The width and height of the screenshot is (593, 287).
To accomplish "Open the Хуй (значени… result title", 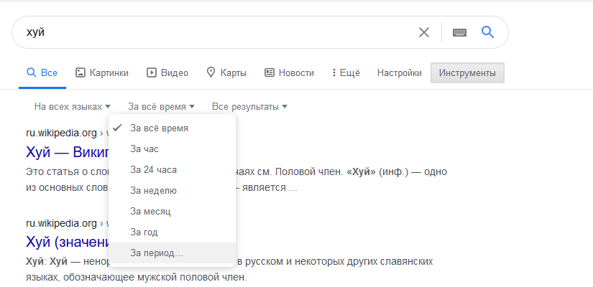I will click(x=67, y=242).
